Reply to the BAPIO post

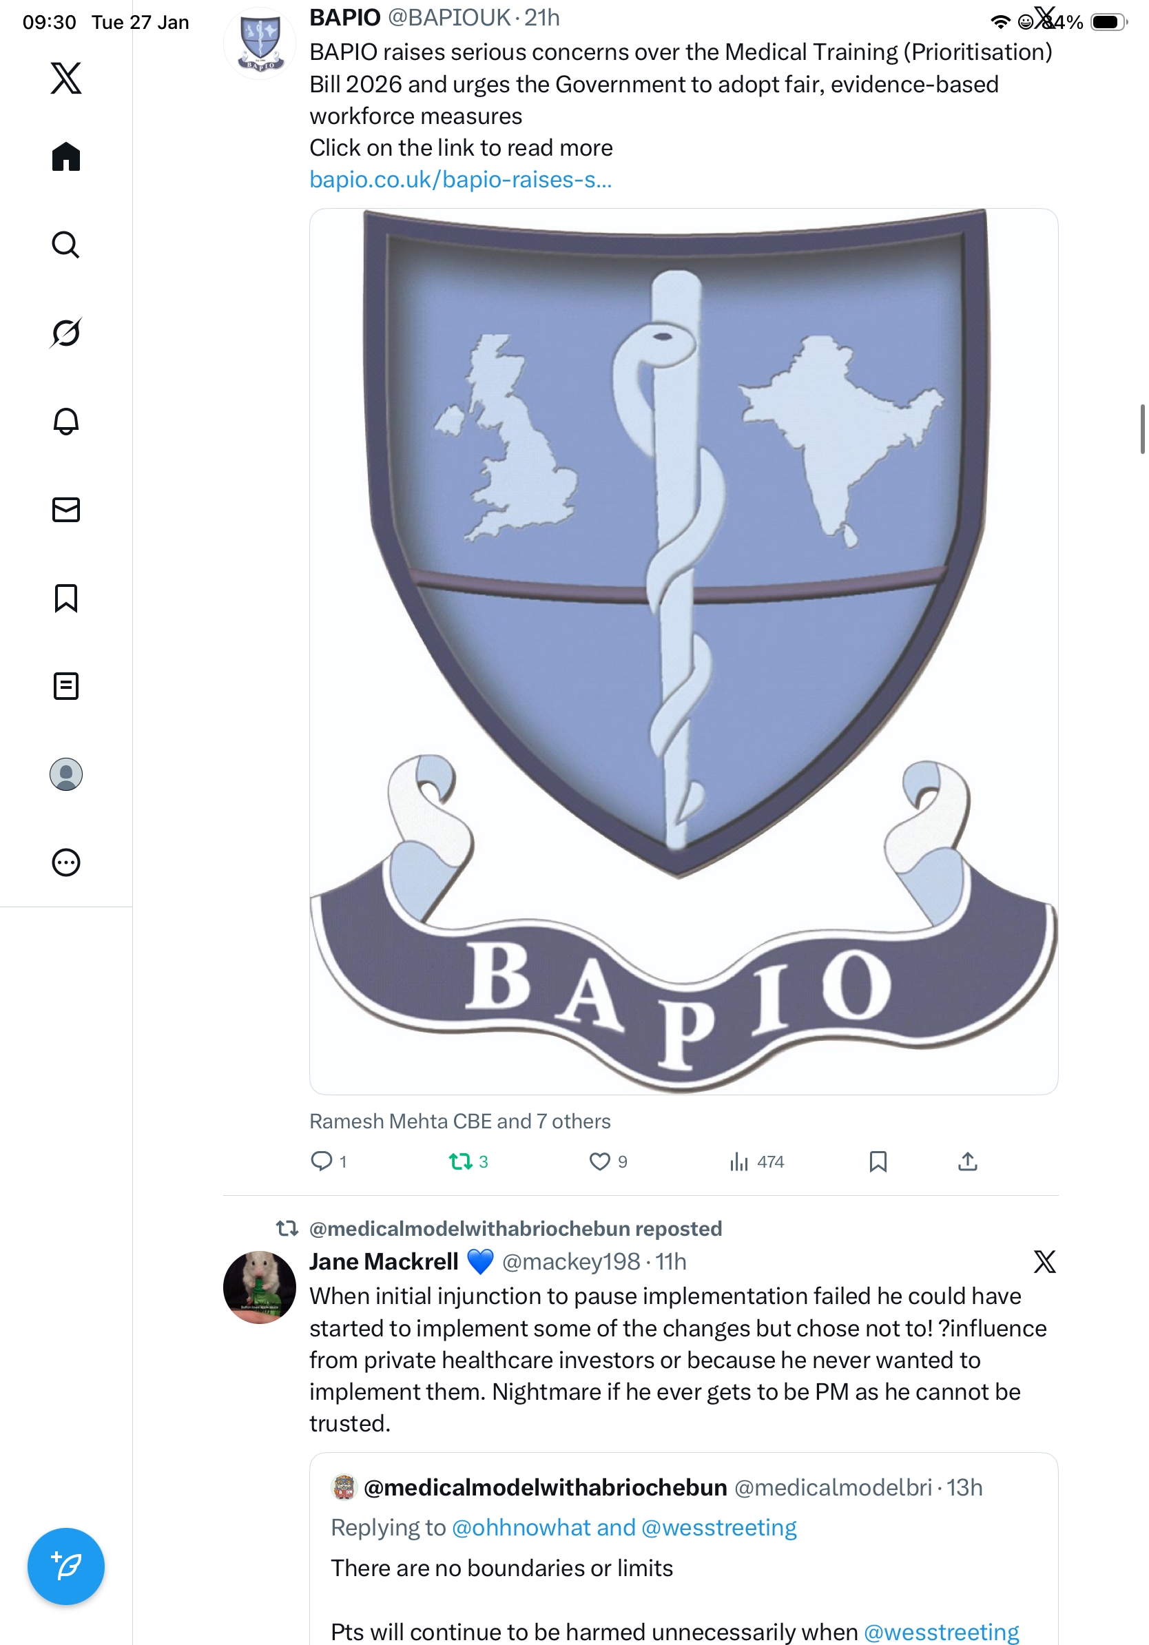(x=321, y=1161)
